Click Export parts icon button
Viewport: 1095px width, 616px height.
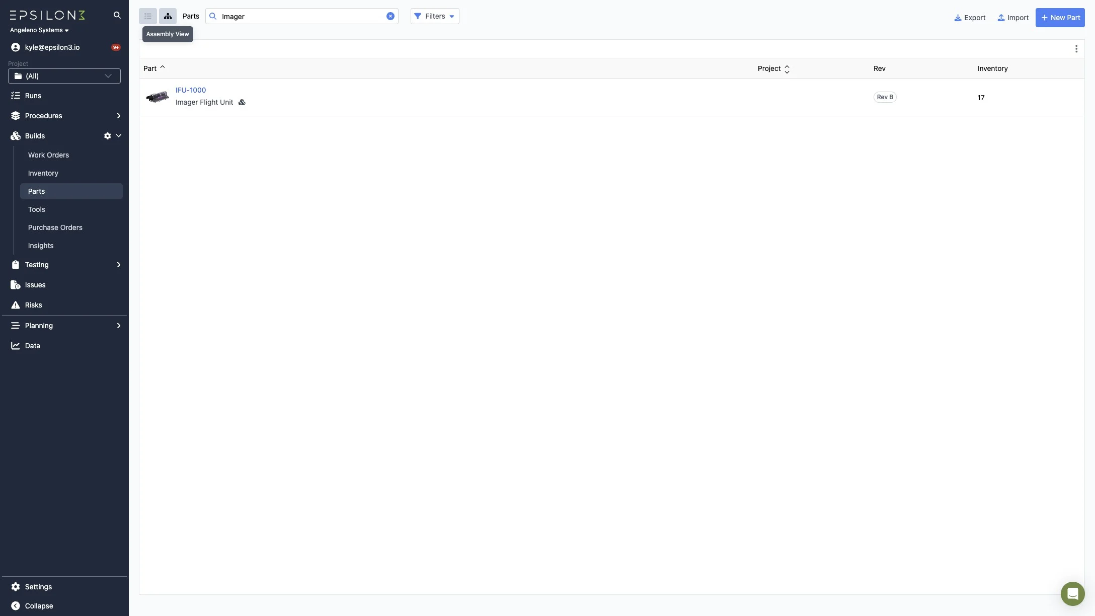pyautogui.click(x=969, y=18)
